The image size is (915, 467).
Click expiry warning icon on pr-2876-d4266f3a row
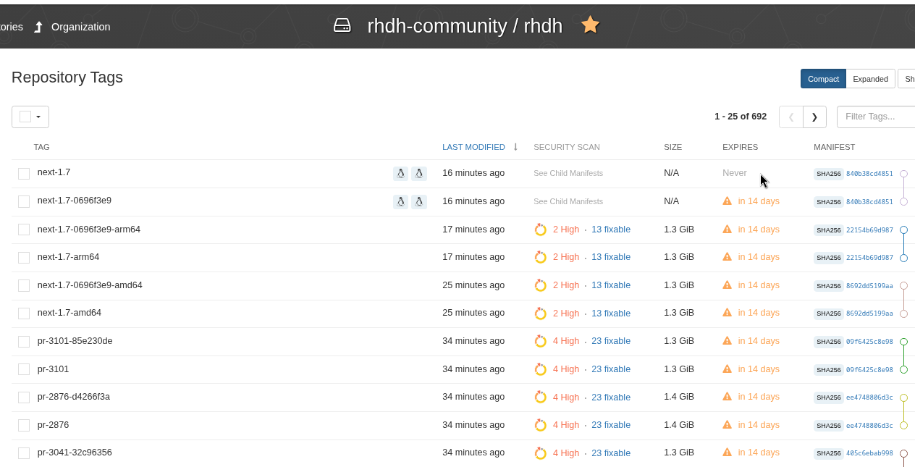(728, 397)
